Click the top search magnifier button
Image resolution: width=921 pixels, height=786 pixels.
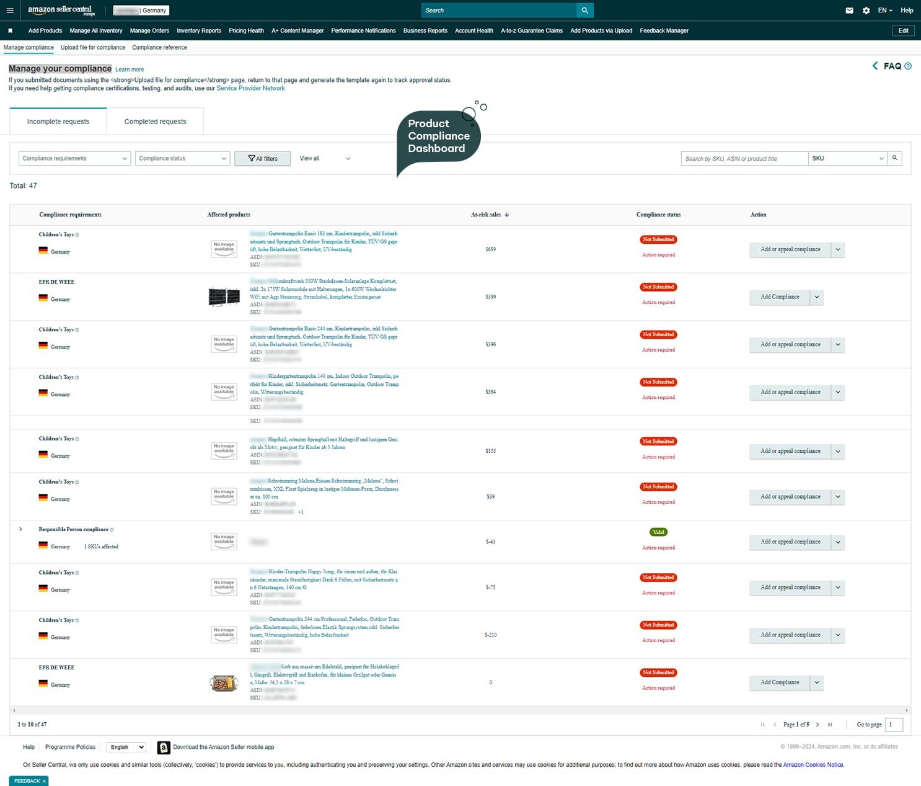click(584, 11)
